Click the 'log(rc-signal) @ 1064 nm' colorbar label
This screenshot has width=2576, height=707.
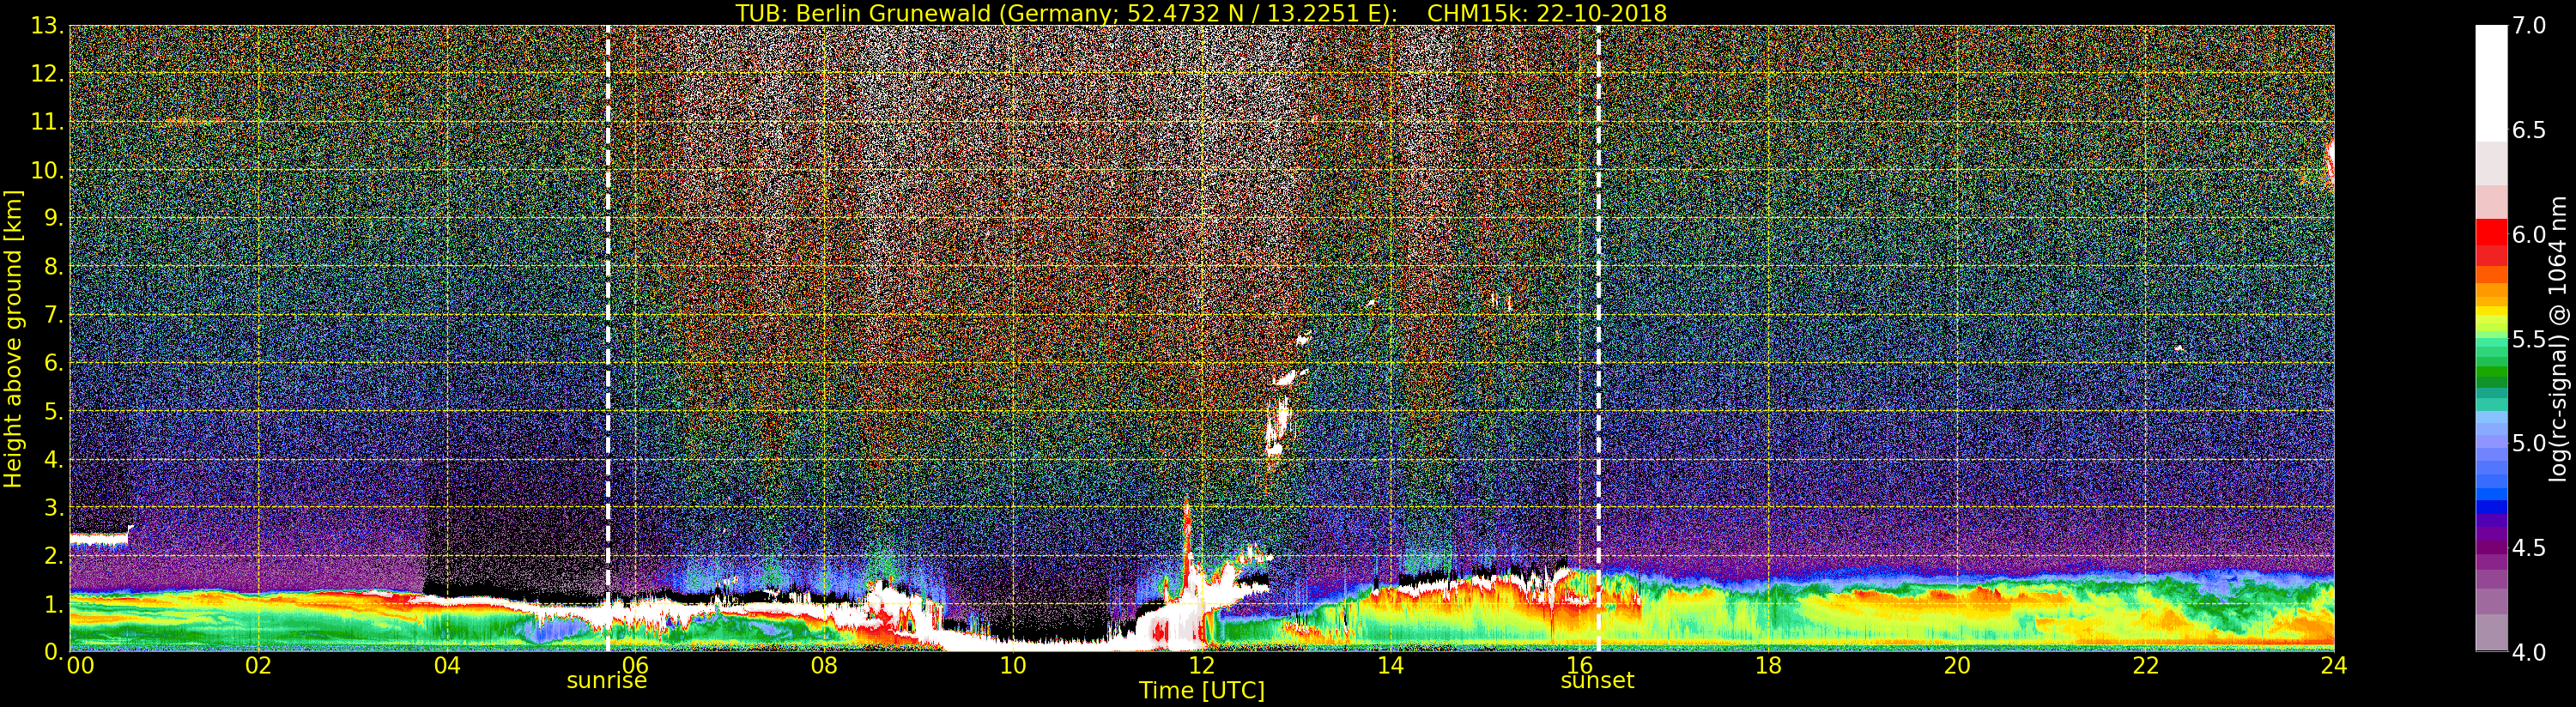[x=2557, y=338]
